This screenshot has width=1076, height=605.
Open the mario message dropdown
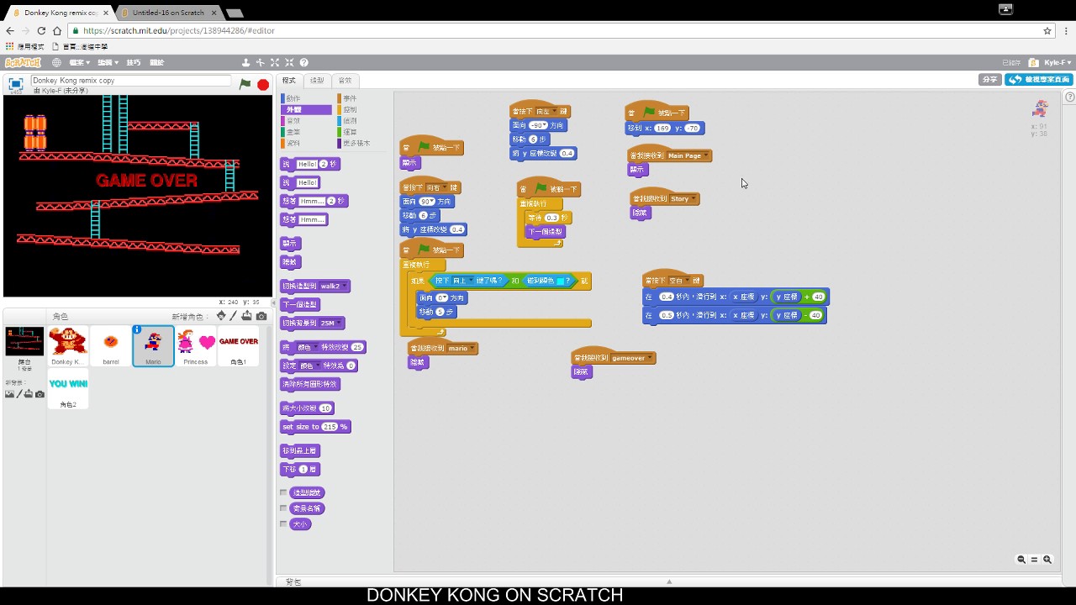461,348
